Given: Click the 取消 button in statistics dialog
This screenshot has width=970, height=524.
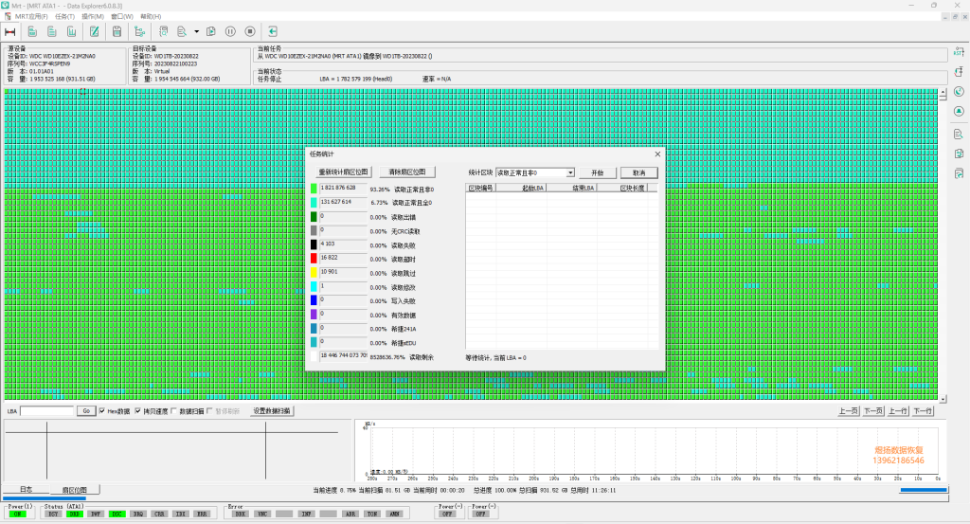Looking at the screenshot, I should tap(639, 172).
